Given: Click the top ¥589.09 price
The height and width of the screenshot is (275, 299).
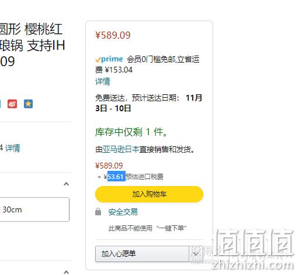Looking at the screenshot, I should click(x=113, y=35).
